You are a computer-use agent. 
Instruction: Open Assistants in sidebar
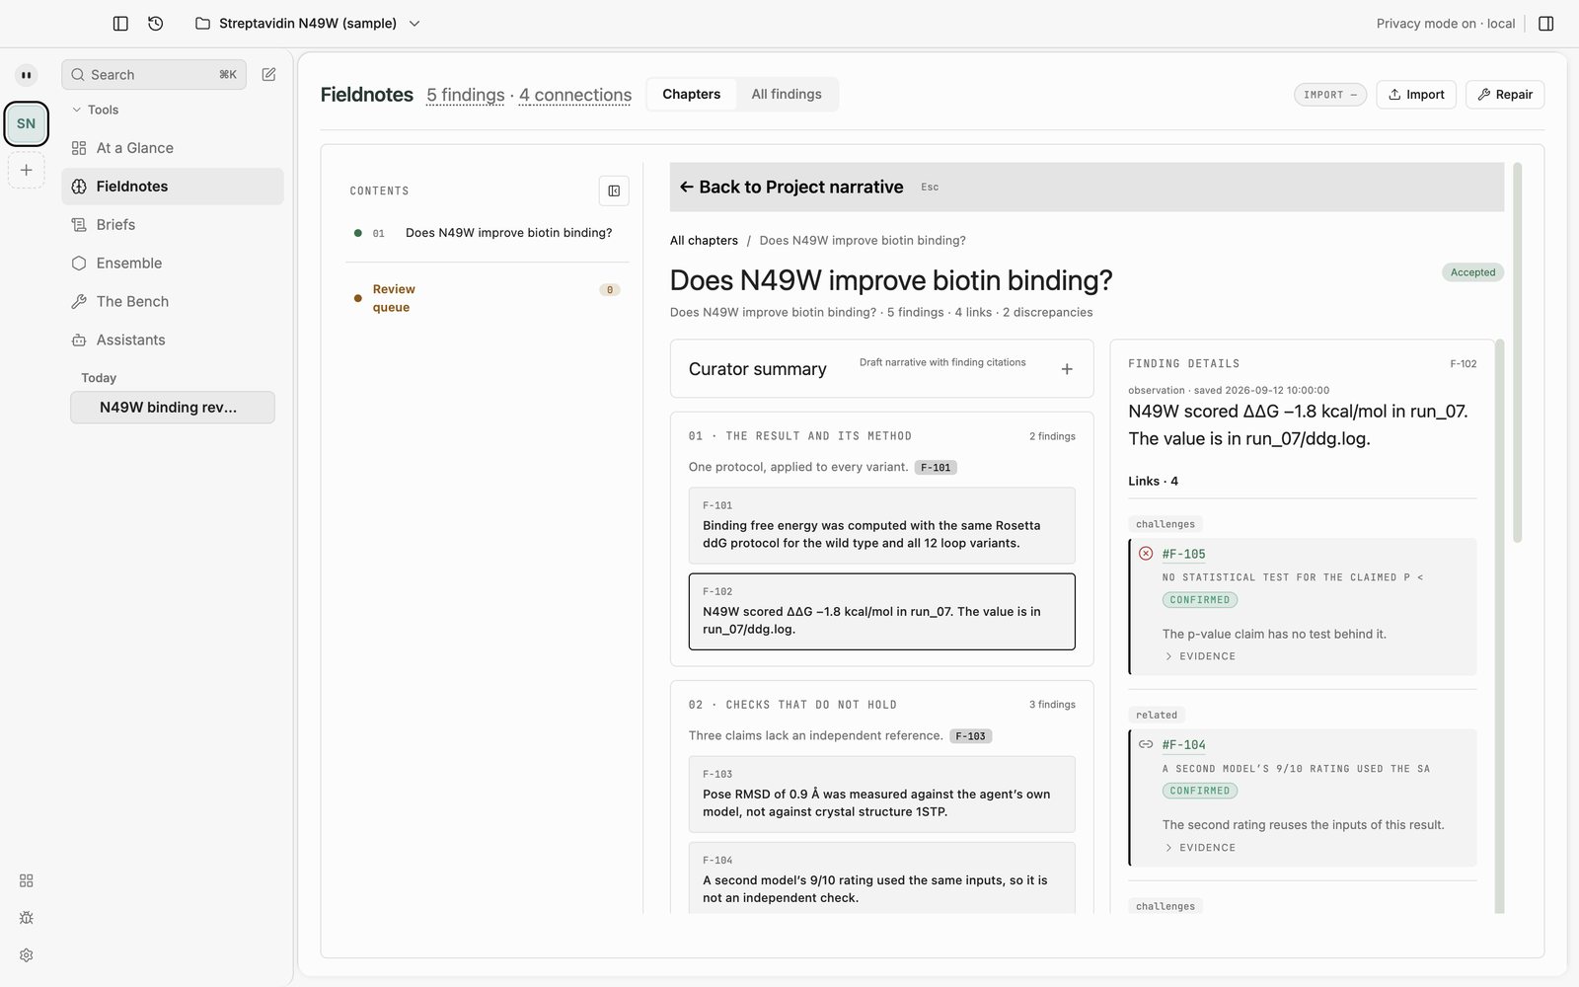(173, 341)
